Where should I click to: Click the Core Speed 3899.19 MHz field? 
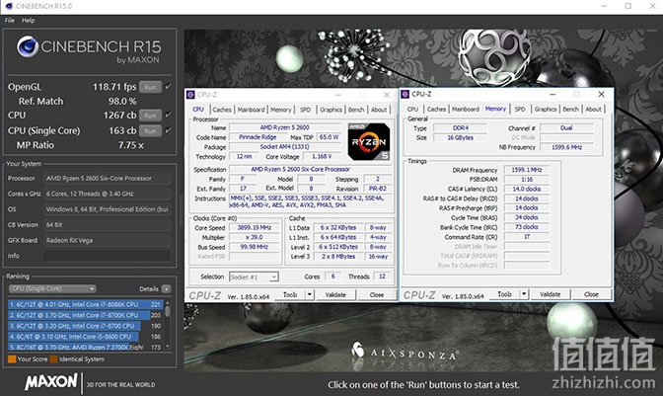255,227
